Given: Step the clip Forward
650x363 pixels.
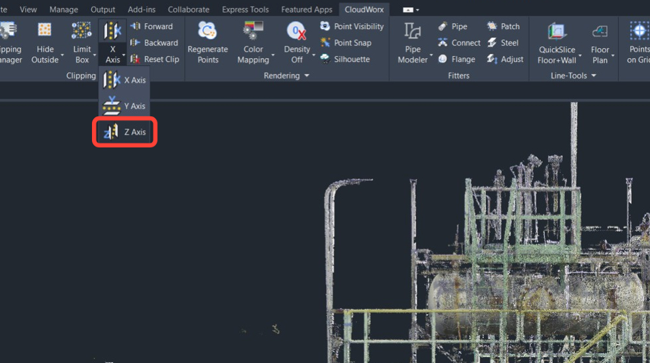Looking at the screenshot, I should [151, 26].
